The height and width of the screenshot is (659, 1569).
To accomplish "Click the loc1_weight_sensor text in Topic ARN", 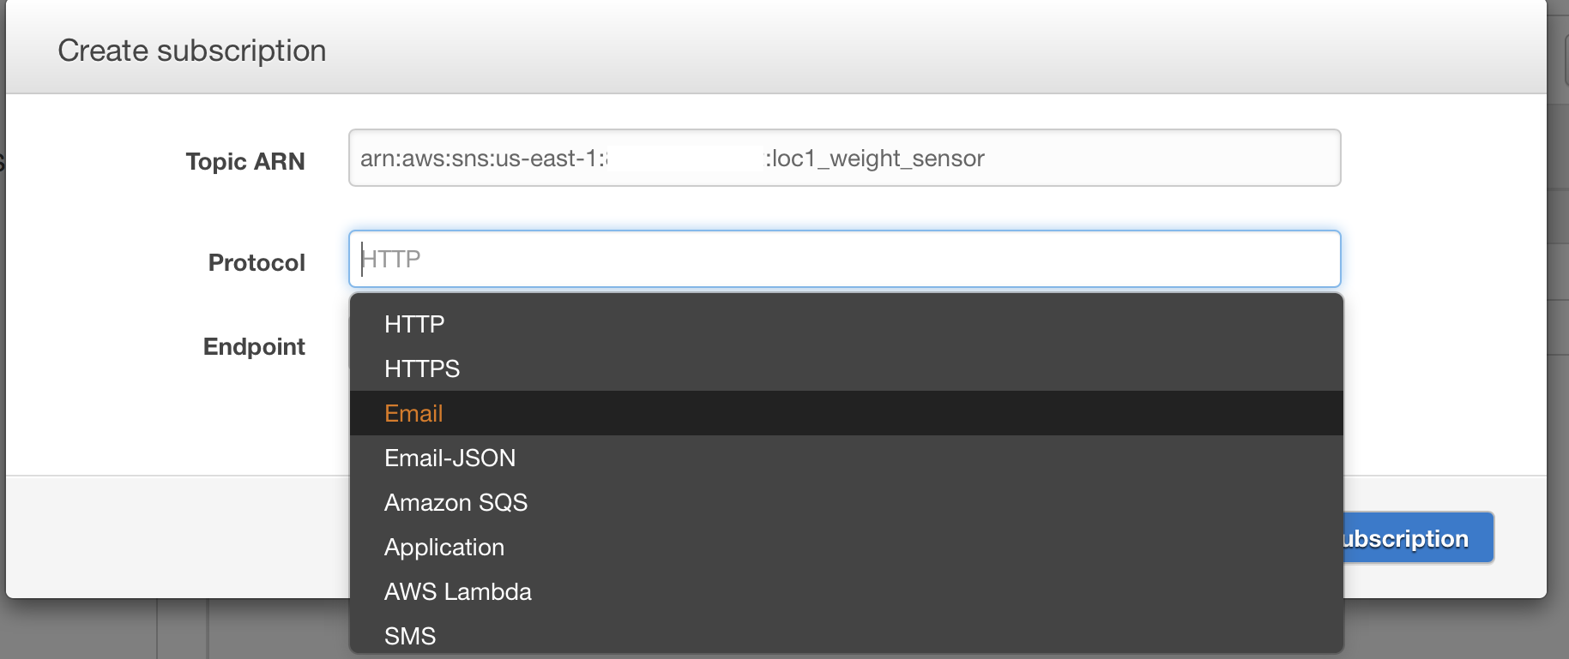I will (x=875, y=159).
